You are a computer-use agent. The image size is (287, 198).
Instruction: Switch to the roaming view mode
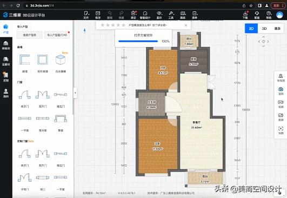tap(277, 28)
